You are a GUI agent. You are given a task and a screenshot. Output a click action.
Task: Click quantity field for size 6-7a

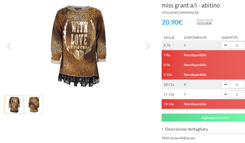point(237,45)
